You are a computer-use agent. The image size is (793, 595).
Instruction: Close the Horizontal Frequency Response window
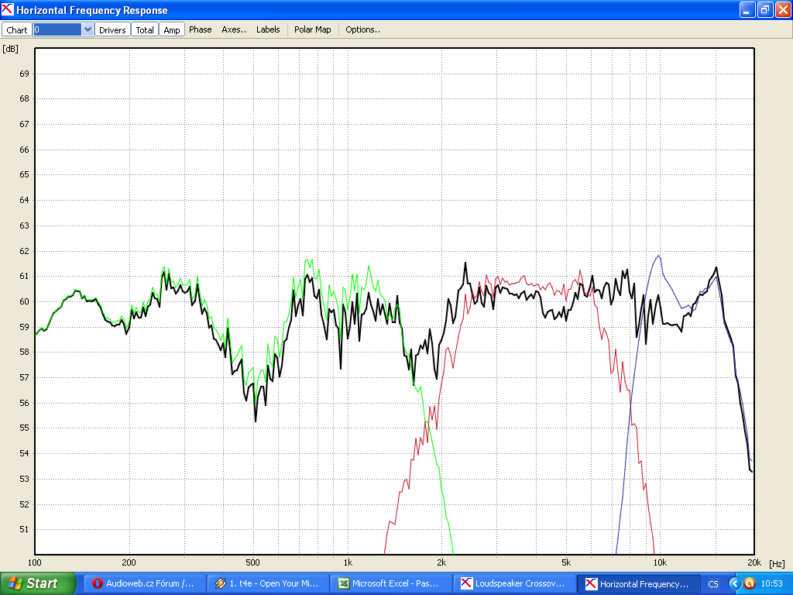click(x=783, y=9)
